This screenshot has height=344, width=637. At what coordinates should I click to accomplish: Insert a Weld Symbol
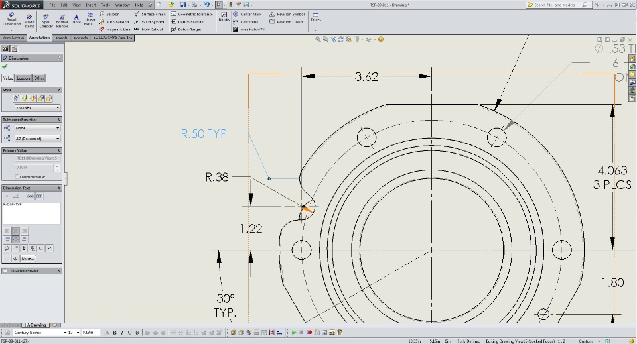click(149, 22)
